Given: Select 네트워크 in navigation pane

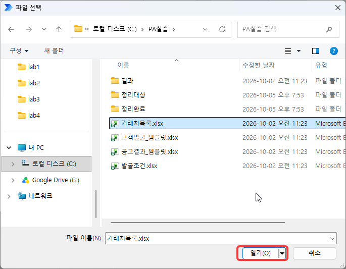Looking at the screenshot, I should click(35, 196).
